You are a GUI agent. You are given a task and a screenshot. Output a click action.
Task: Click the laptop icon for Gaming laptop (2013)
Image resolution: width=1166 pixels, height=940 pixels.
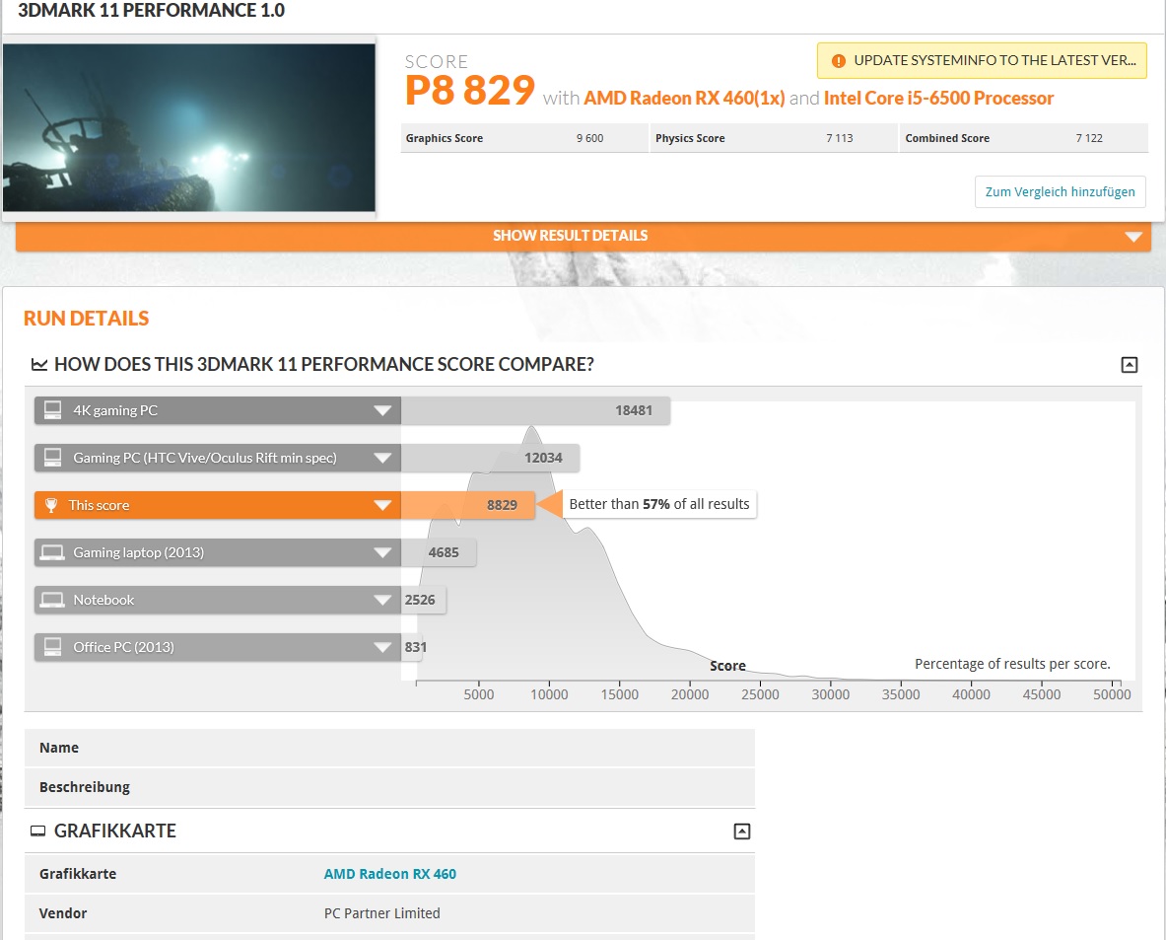(x=52, y=553)
